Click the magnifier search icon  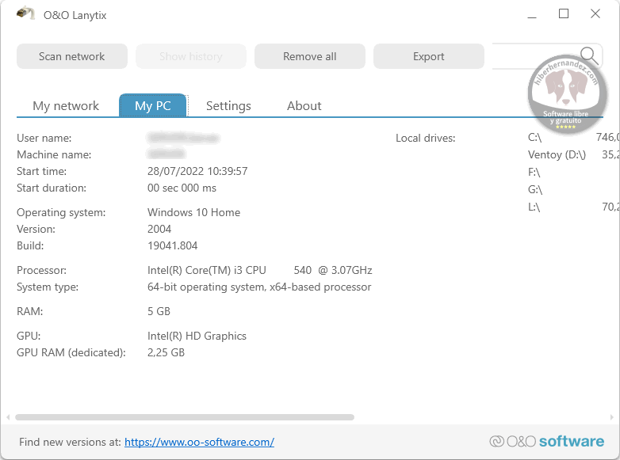click(589, 55)
